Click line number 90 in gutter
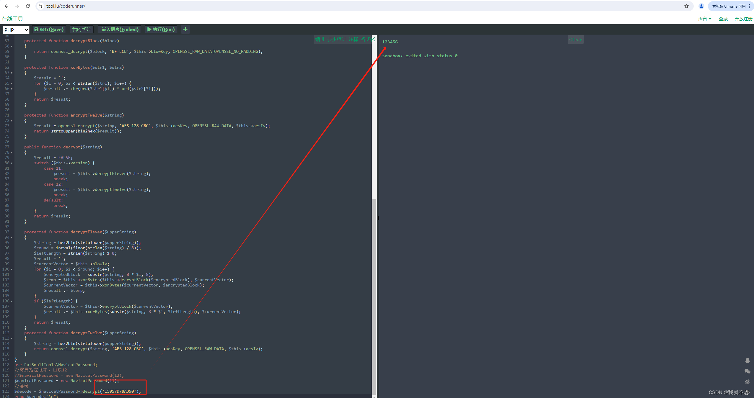This screenshot has height=398, width=754. point(7,216)
